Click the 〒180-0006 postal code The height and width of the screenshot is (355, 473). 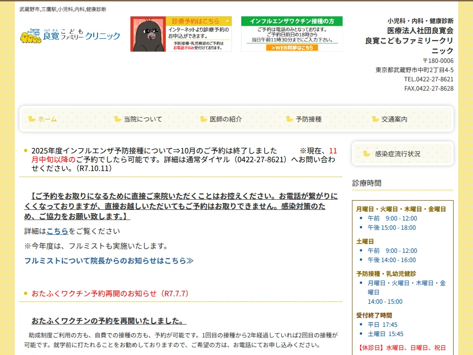point(438,61)
